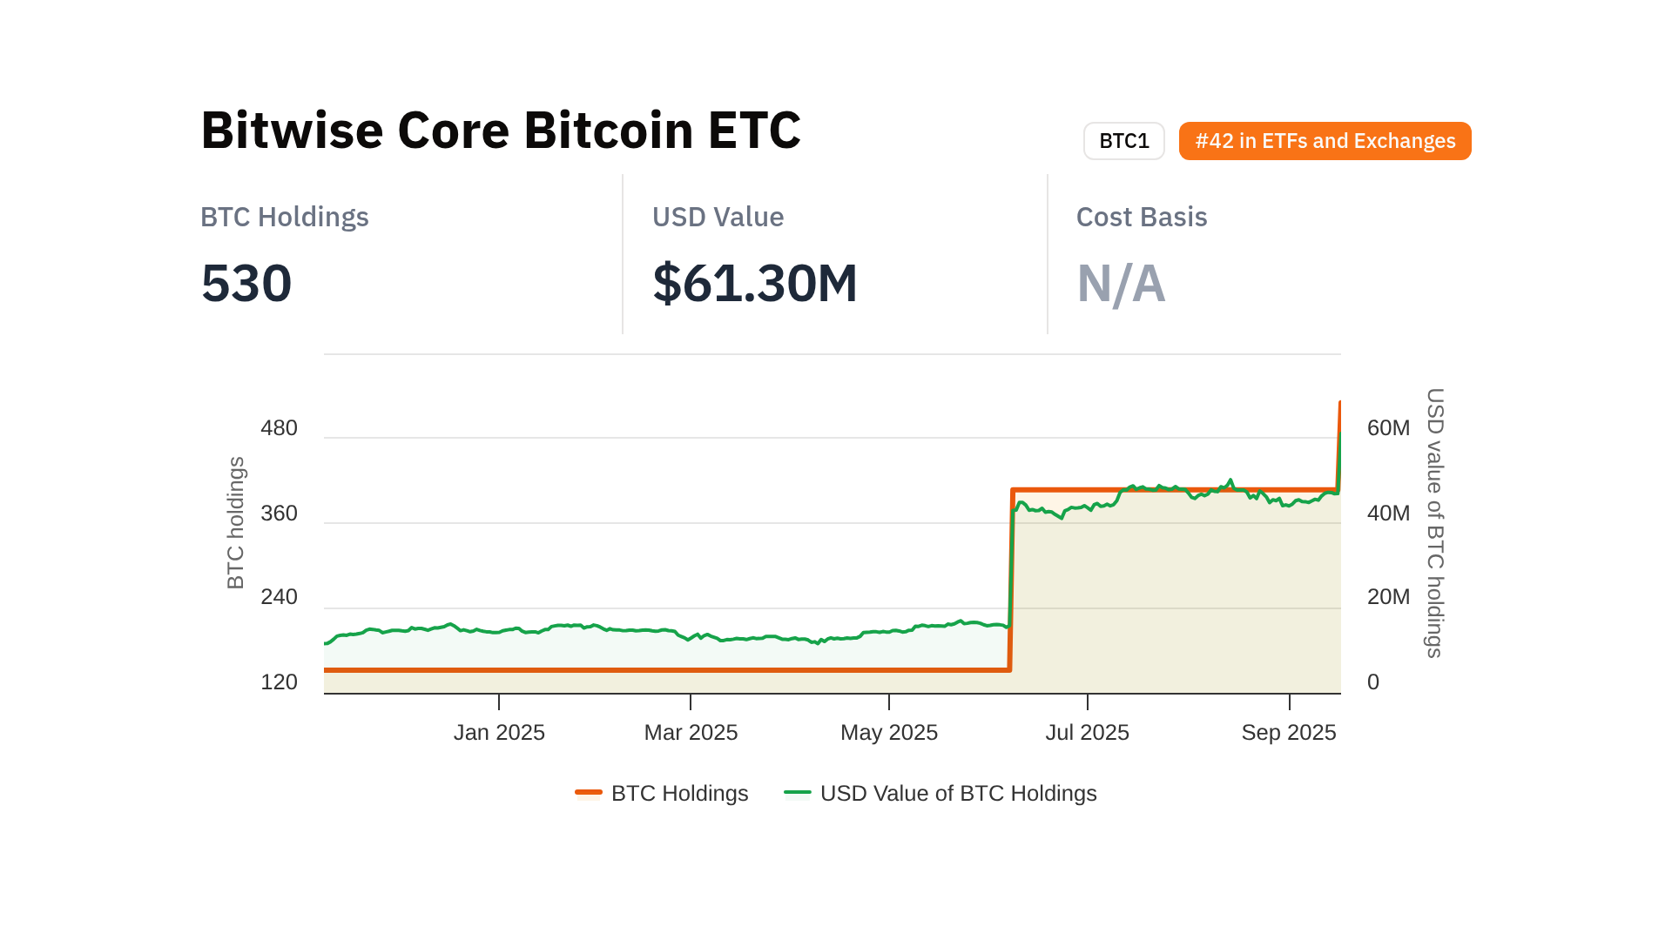Click the Mar 2025 x-axis label
The height and width of the screenshot is (940, 1672).
(x=691, y=733)
